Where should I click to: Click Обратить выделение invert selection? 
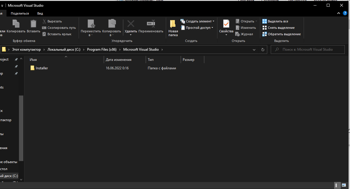point(282,34)
